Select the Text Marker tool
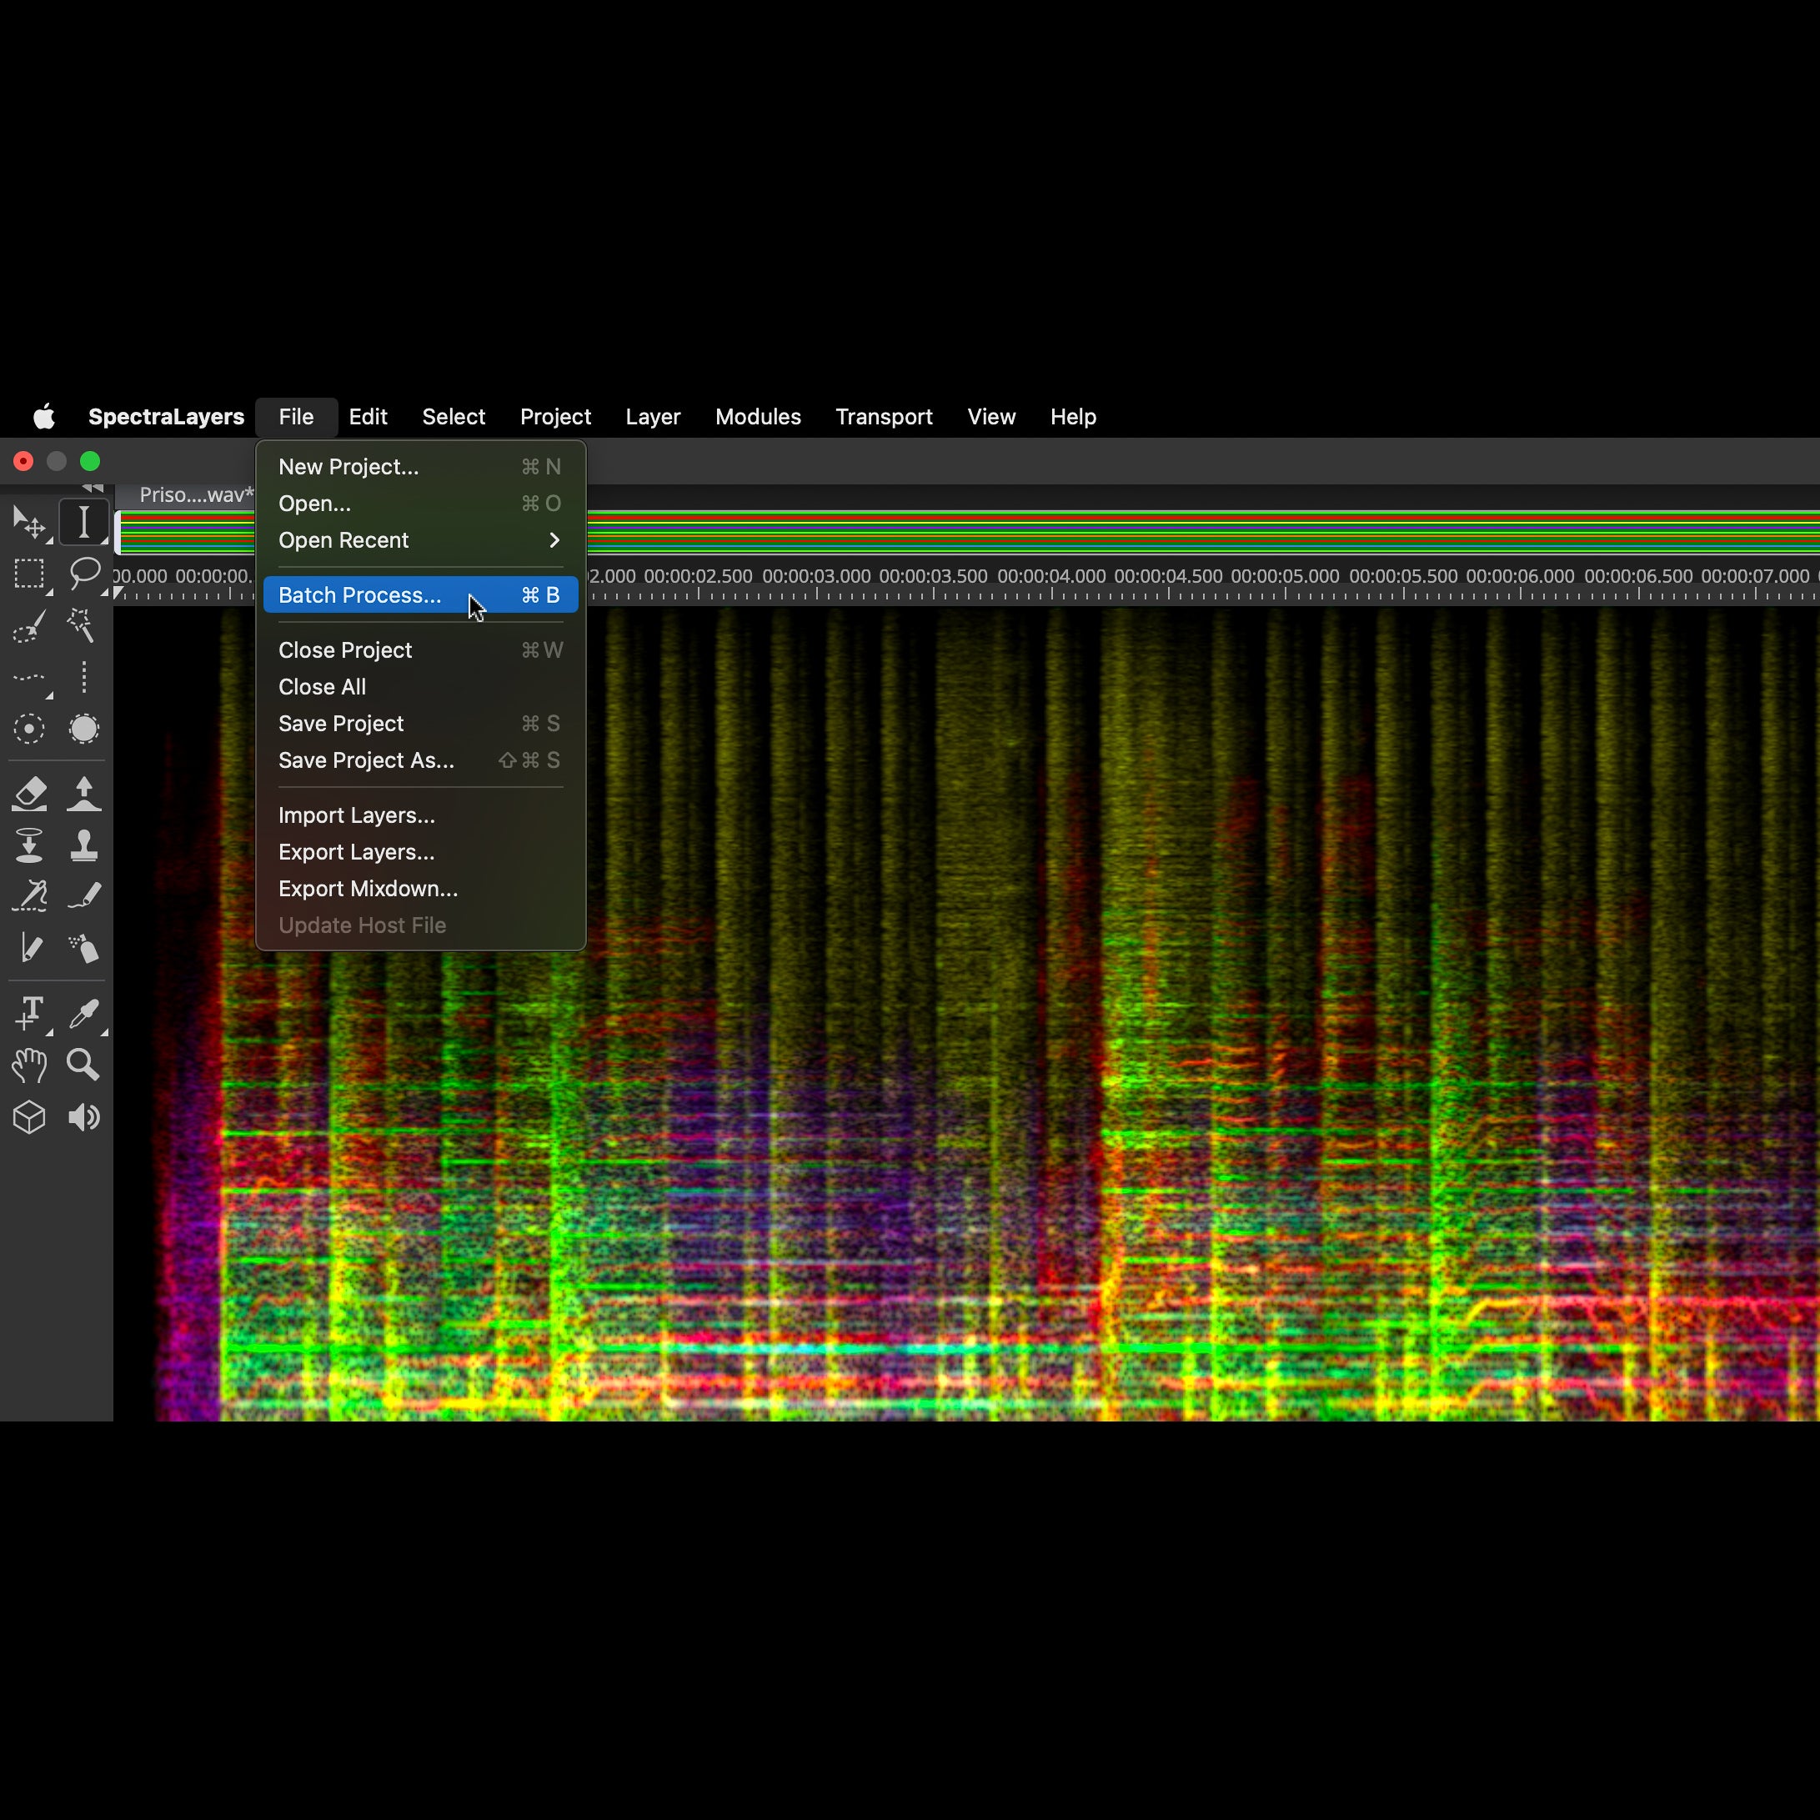This screenshot has width=1820, height=1820. (x=29, y=1014)
